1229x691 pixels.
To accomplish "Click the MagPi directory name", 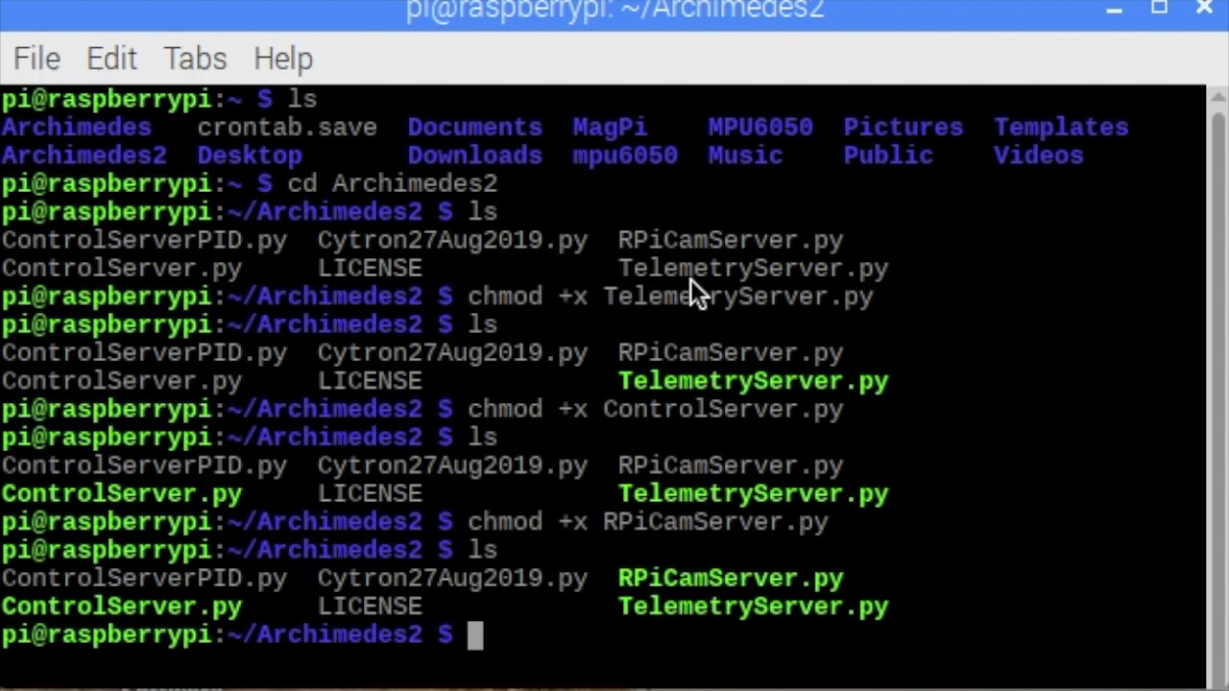I will pyautogui.click(x=610, y=128).
